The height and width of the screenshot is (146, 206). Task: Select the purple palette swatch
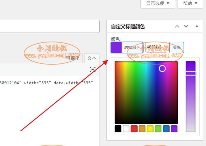(174, 129)
